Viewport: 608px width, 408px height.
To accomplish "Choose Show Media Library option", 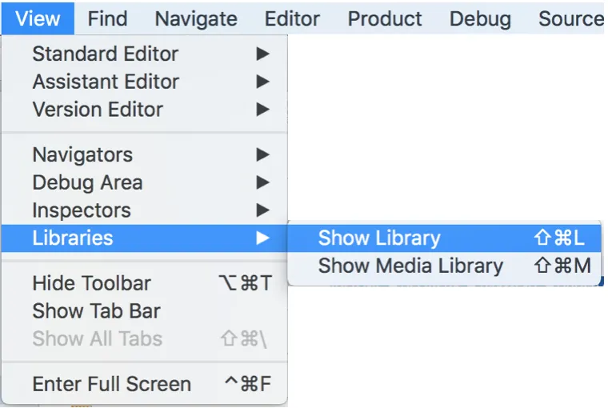I will coord(410,266).
